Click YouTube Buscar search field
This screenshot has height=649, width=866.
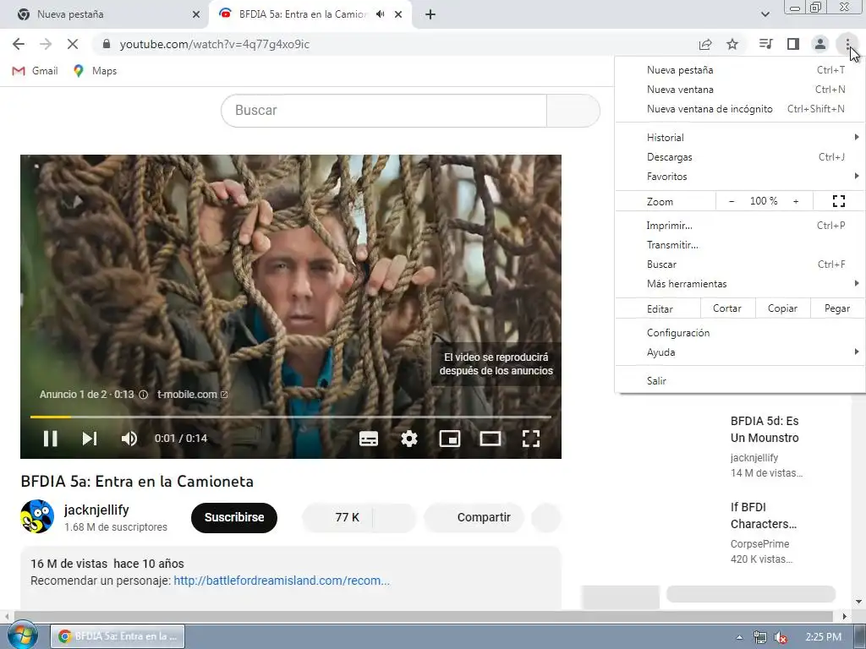pyautogui.click(x=384, y=111)
